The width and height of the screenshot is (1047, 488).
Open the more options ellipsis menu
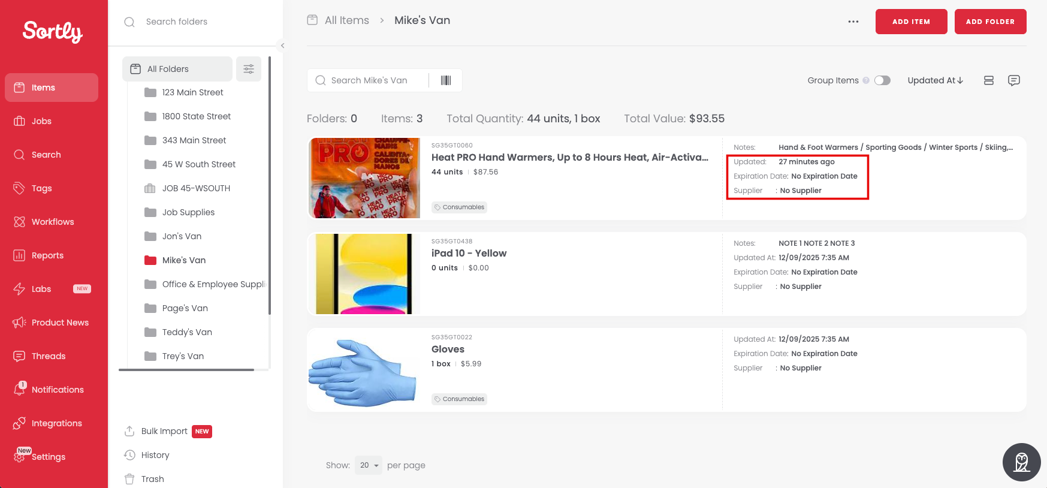(853, 22)
